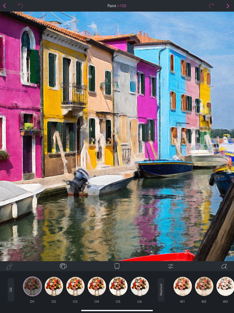
Task: Apply the O6 oil preset
Action: (x=140, y=286)
